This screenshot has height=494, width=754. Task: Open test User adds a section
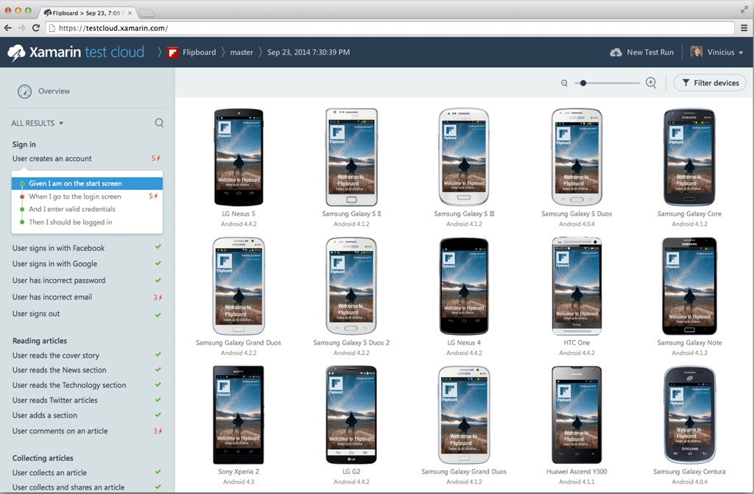point(45,415)
